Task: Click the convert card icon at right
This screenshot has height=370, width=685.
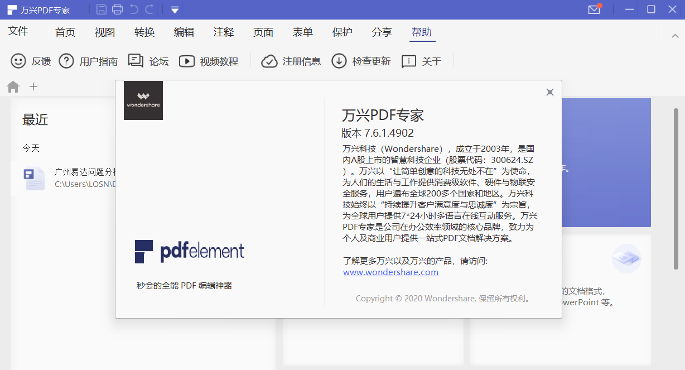Action: (x=626, y=258)
